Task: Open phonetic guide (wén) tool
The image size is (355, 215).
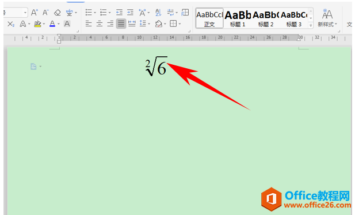Action: (x=69, y=13)
